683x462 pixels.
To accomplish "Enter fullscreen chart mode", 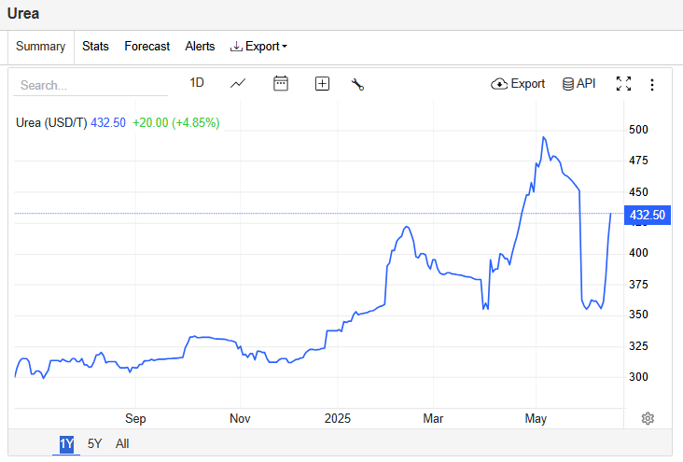I will (x=624, y=84).
